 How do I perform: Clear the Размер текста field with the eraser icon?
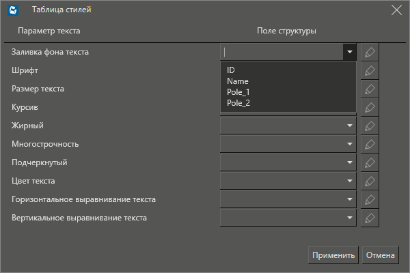[x=370, y=89]
